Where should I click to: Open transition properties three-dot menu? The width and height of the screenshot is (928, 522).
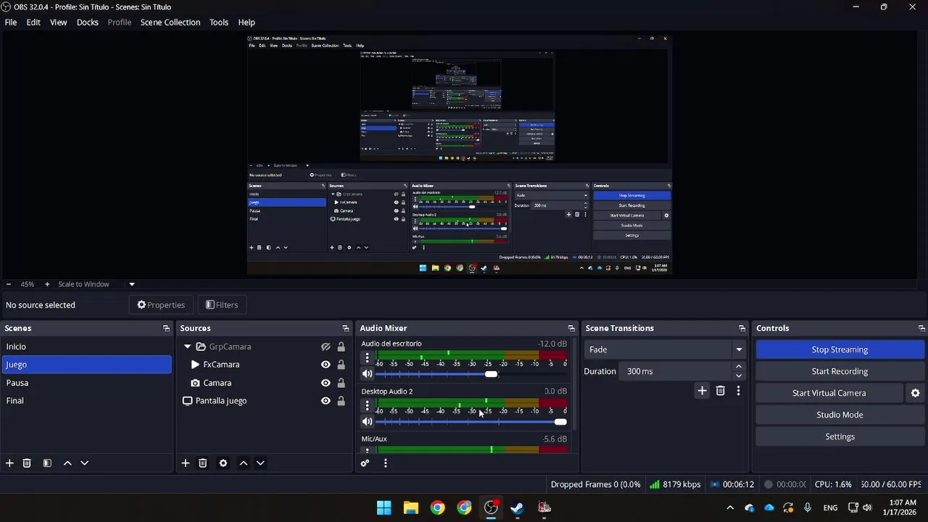coord(738,391)
